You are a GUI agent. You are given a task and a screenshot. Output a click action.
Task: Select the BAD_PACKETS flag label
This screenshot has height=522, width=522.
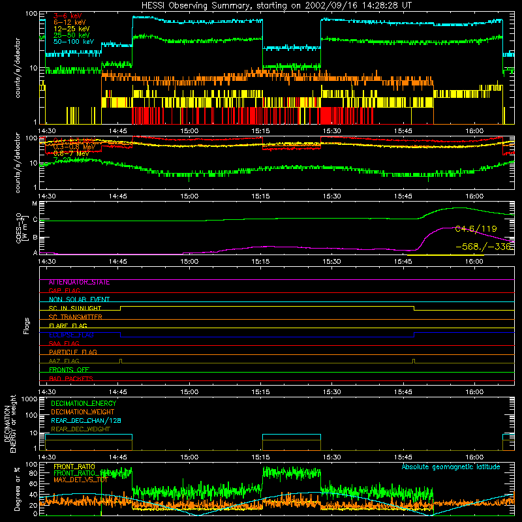point(71,378)
